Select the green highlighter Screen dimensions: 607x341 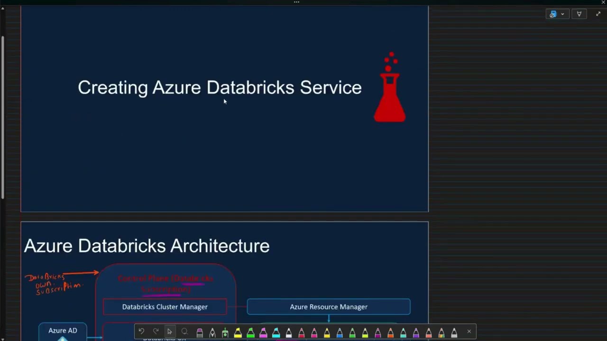[x=250, y=333]
